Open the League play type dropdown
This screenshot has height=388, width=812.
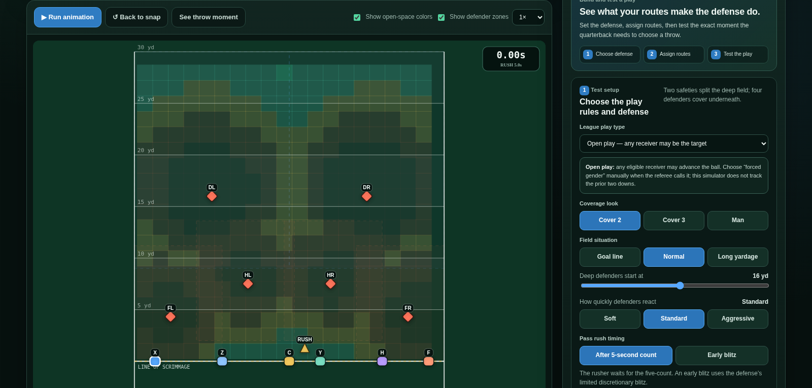click(x=674, y=144)
